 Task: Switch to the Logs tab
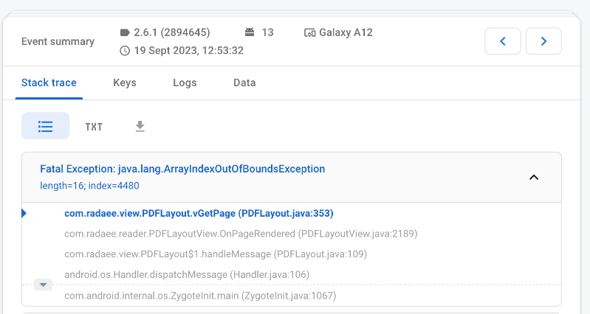coord(185,83)
